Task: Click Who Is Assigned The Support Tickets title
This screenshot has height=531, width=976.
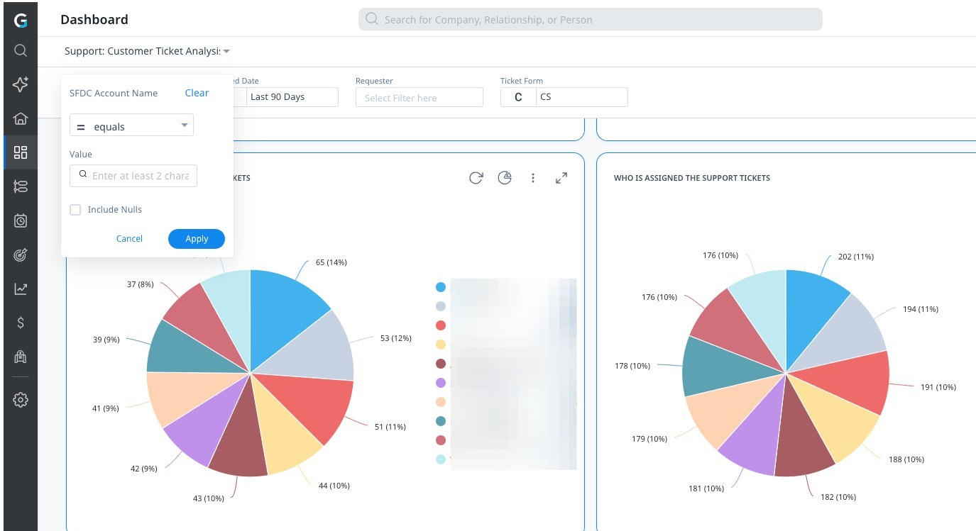Action: (692, 178)
